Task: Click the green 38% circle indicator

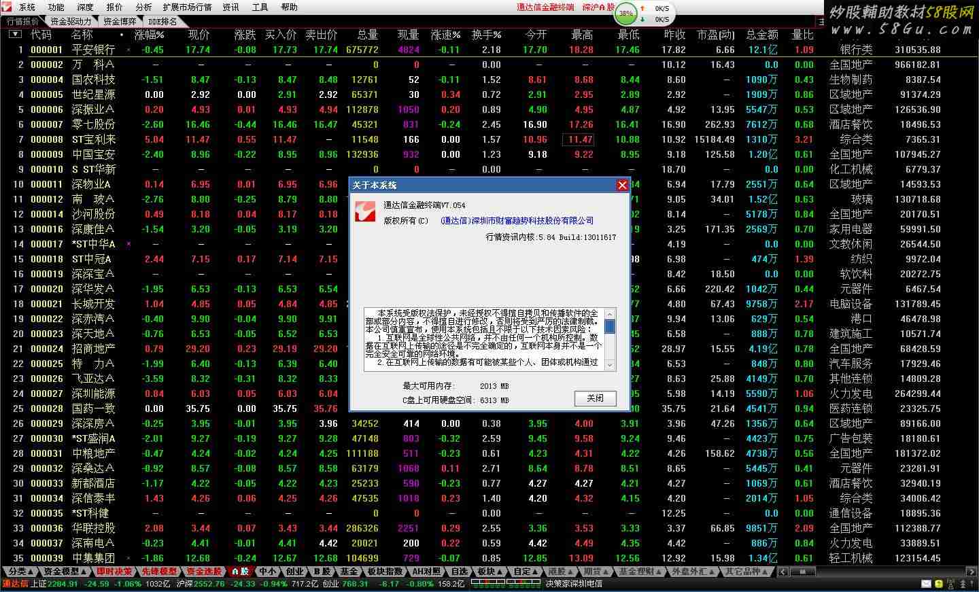Action: coord(626,13)
